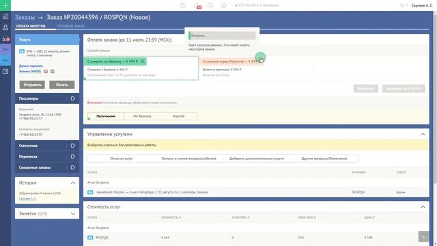The height and width of the screenshot is (246, 437).
Task: Click the avia icon beside ROSPQN in cost table
Action: pyautogui.click(x=90, y=238)
